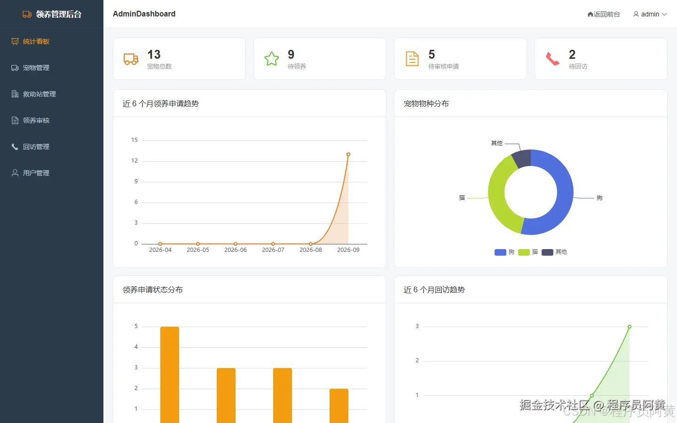Click the 宠物管理 truck icon in sidebar

tap(15, 68)
